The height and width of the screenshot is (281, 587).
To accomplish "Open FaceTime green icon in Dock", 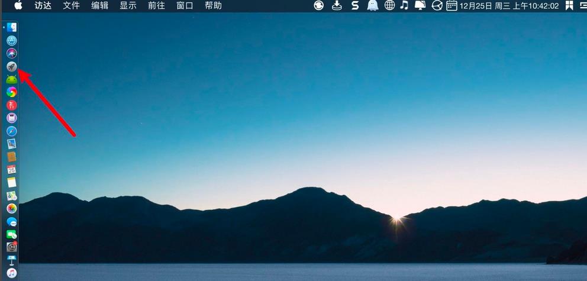I will pyautogui.click(x=12, y=234).
